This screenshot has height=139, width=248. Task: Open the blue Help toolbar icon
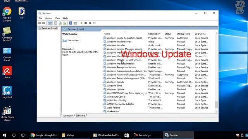(x=71, y=23)
